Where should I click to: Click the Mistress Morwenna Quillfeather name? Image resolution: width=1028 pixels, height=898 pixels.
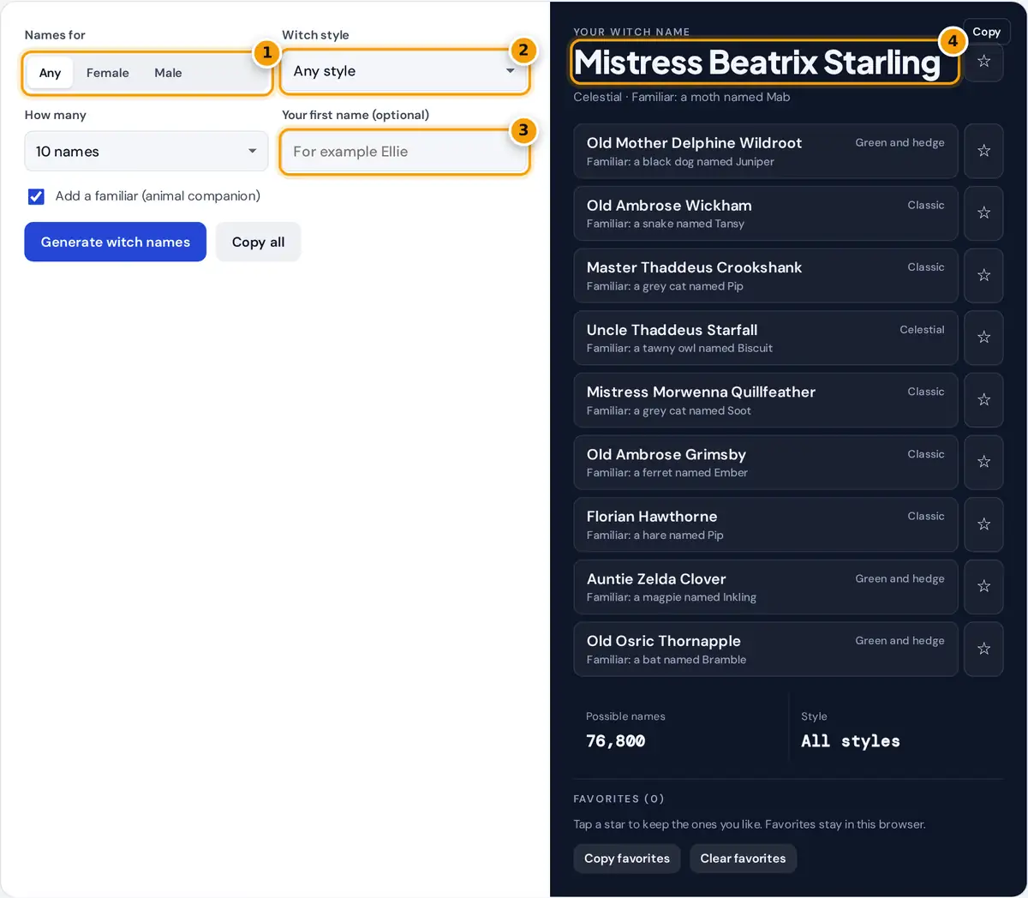[x=701, y=392]
